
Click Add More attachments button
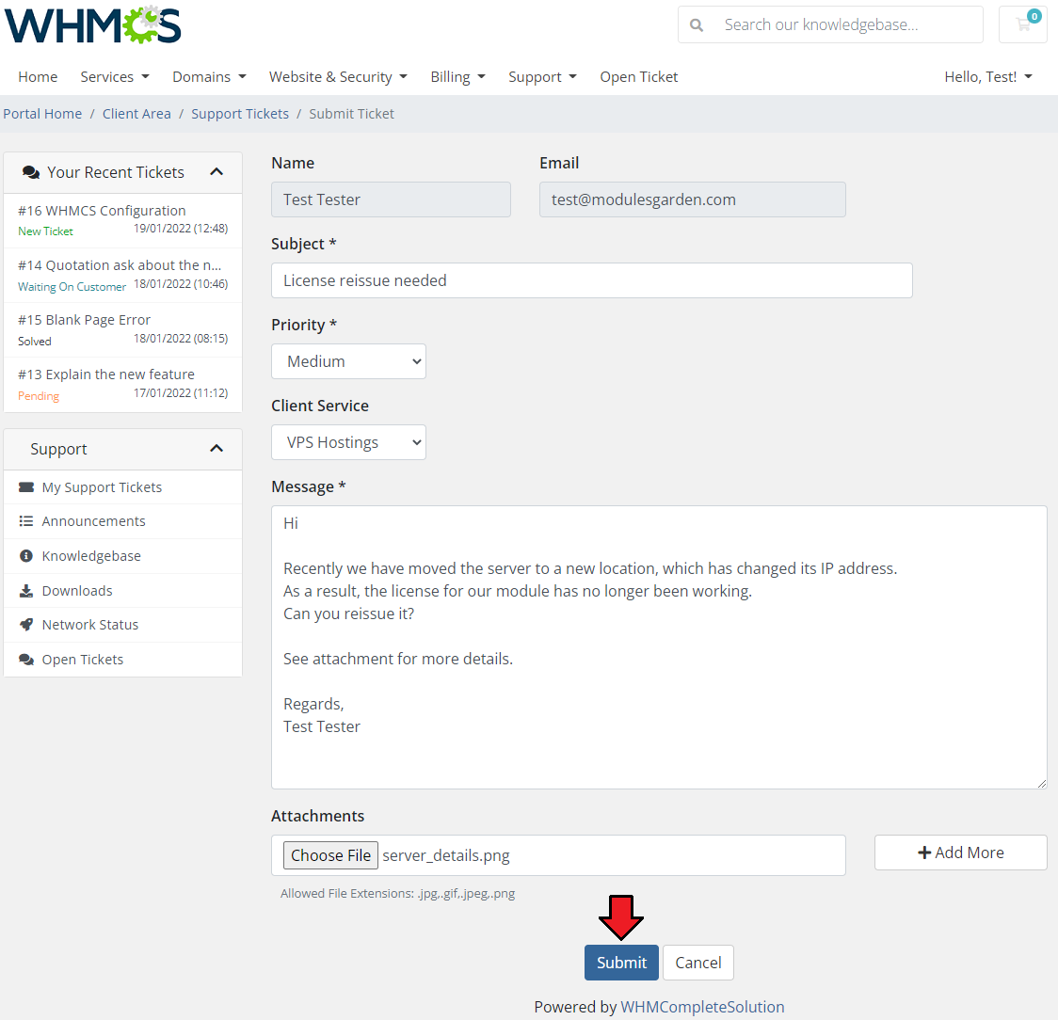point(961,853)
